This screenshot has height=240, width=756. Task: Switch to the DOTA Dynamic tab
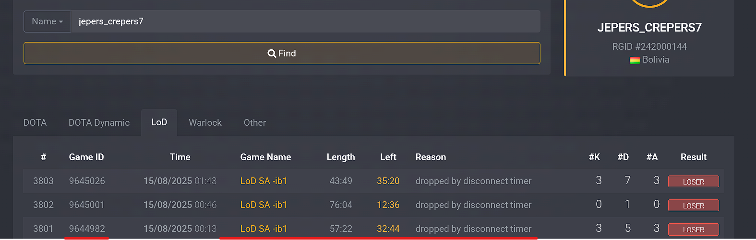[99, 123]
